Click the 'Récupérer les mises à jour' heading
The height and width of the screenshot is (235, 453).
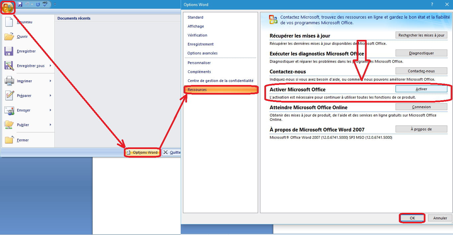(x=300, y=36)
